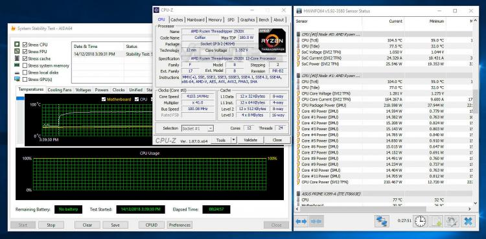
Task: Click chip icon beside ASUS PRIME X399-A header
Action: click(299, 194)
